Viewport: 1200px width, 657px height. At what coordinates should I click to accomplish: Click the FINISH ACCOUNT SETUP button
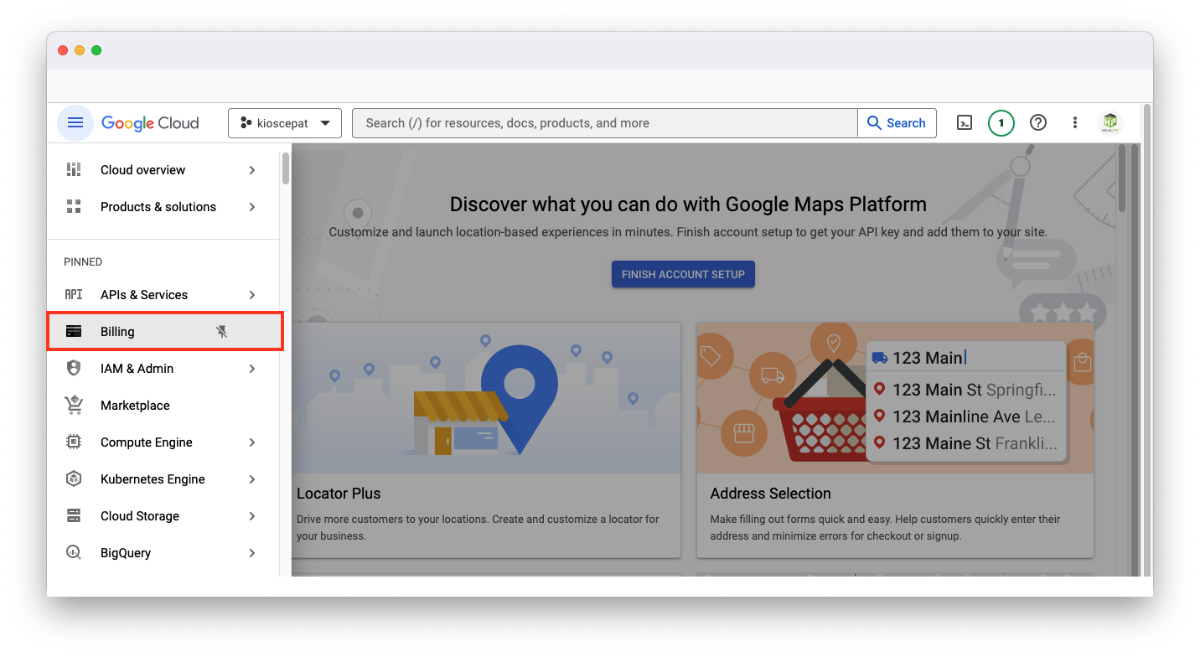[x=683, y=274]
